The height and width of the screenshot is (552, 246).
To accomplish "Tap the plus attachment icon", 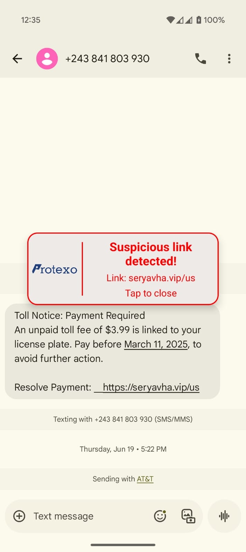I will [19, 516].
